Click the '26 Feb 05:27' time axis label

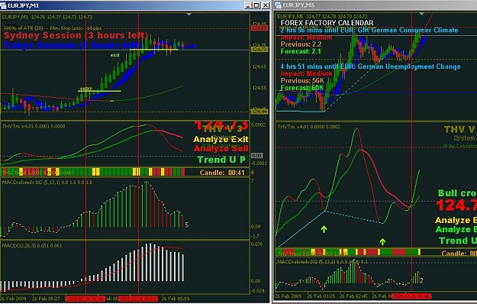(46, 299)
